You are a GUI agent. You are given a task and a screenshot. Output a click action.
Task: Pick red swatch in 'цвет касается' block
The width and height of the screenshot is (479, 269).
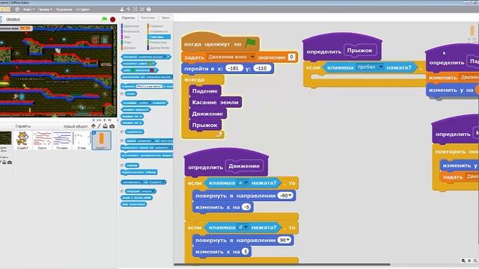click(x=152, y=70)
